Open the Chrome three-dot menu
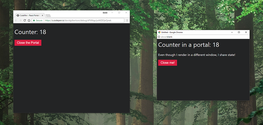The width and height of the screenshot is (263, 125). (127, 20)
